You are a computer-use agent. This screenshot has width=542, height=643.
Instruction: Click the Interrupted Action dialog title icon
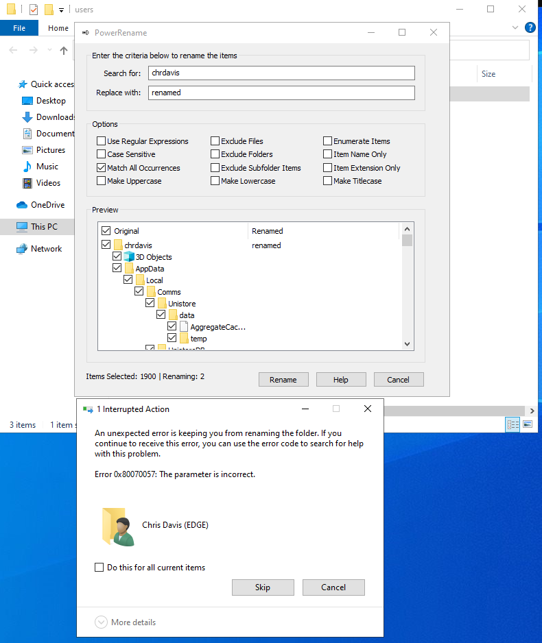(x=88, y=409)
